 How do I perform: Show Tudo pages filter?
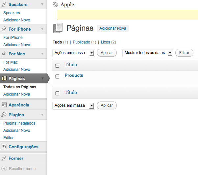point(57,42)
